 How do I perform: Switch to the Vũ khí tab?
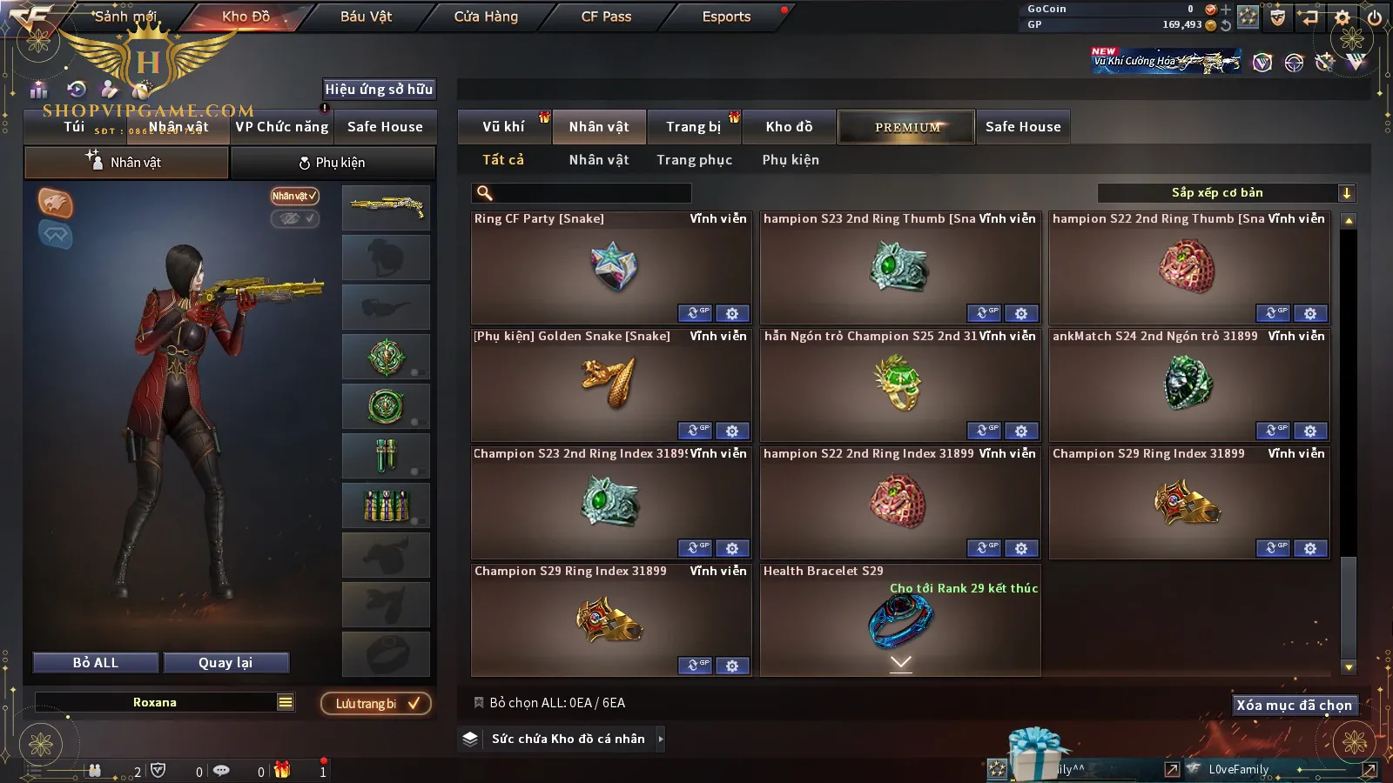click(x=503, y=127)
